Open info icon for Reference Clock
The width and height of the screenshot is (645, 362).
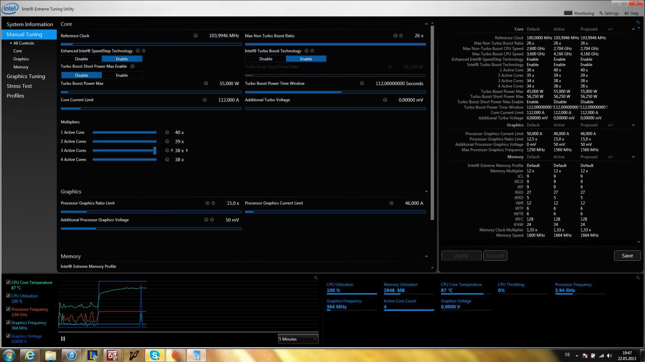click(x=196, y=36)
